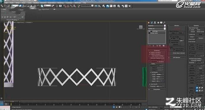The image size is (205, 110).
Task: Select the Rectangular radio button
Action: tap(150, 72)
